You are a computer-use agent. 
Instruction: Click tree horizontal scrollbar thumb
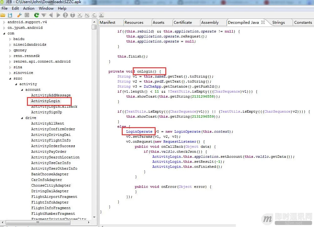[x=39, y=222]
